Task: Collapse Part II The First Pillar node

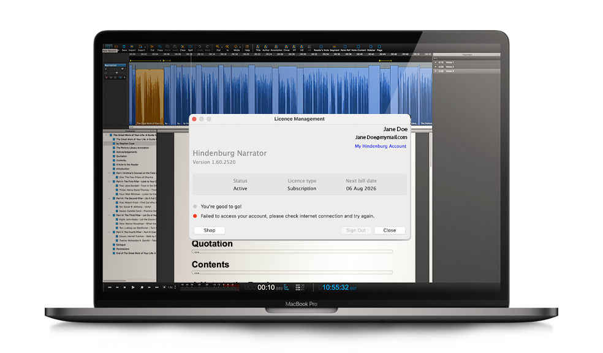Action: click(x=110, y=181)
